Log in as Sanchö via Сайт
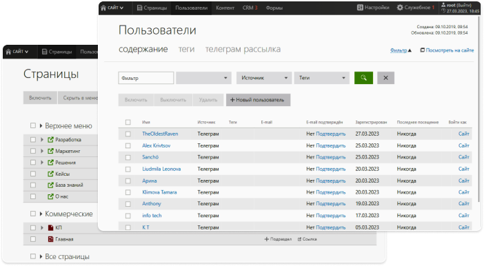 463,157
